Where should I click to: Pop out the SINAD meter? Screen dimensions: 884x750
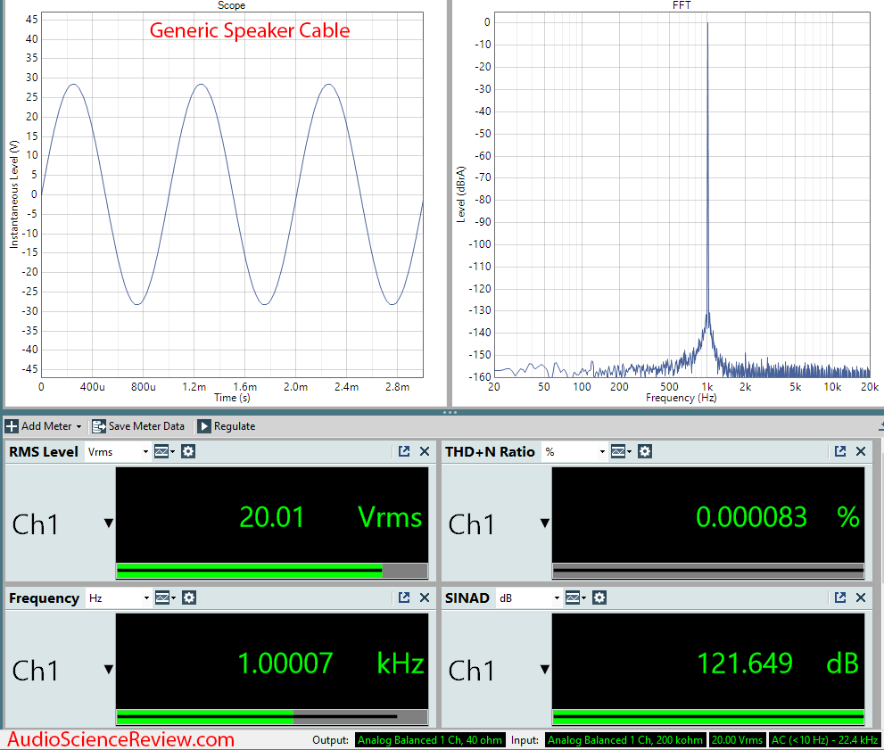(840, 598)
